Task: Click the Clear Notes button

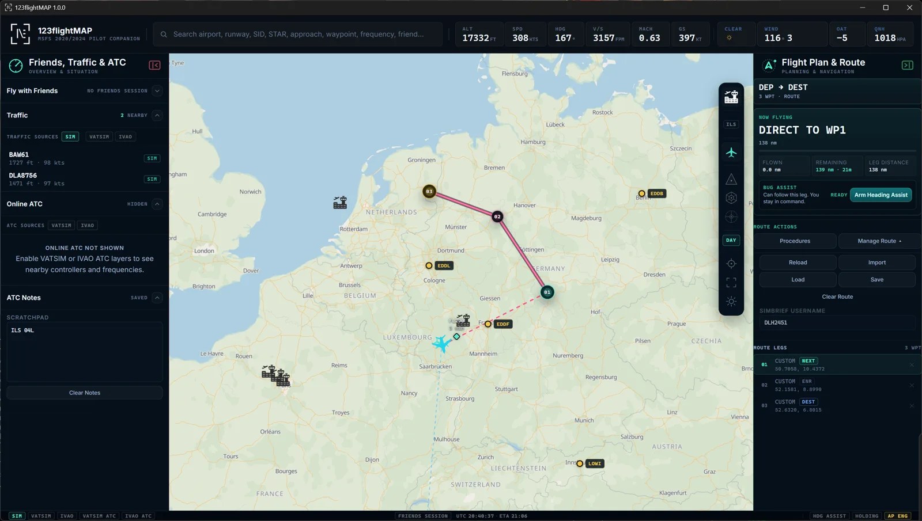Action: [x=85, y=393]
